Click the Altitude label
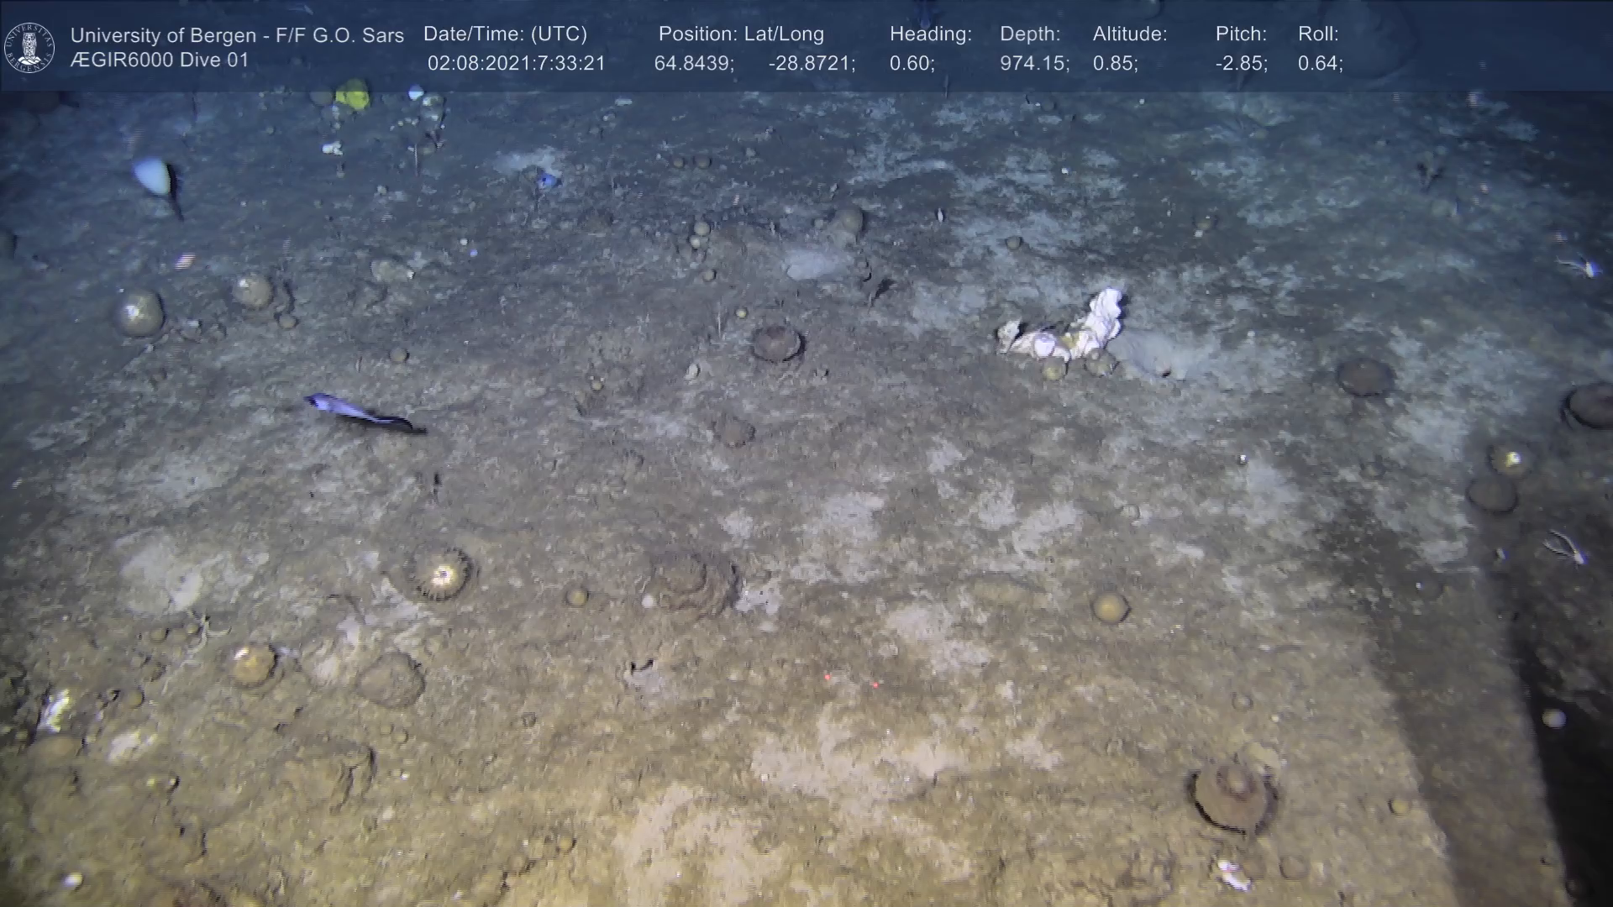1613x907 pixels. click(x=1130, y=34)
